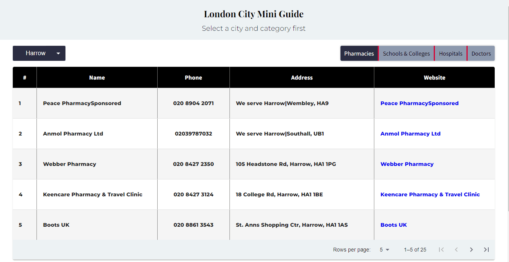This screenshot has width=509, height=262.
Task: Open the Peace PharmacySponsored website link
Action: click(x=419, y=103)
